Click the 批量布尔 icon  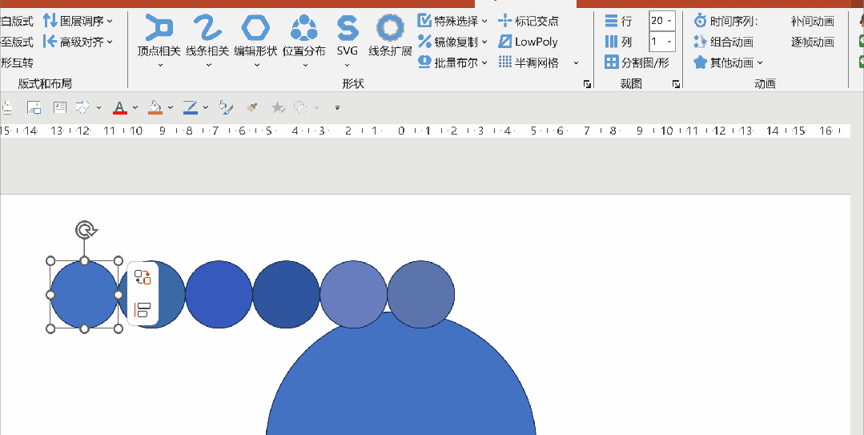pyautogui.click(x=424, y=62)
